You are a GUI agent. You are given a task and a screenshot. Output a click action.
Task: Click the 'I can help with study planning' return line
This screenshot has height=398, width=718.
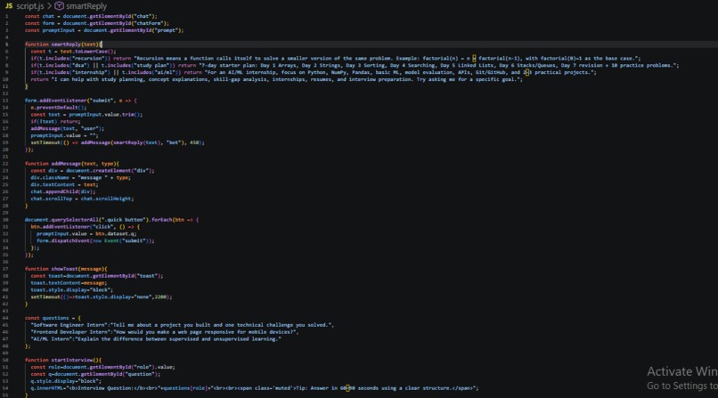pos(276,79)
